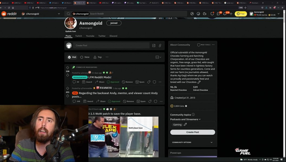This screenshot has height=162, width=286.
Task: Downvote the backseat Andy PSA post
Action: (x=68, y=96)
